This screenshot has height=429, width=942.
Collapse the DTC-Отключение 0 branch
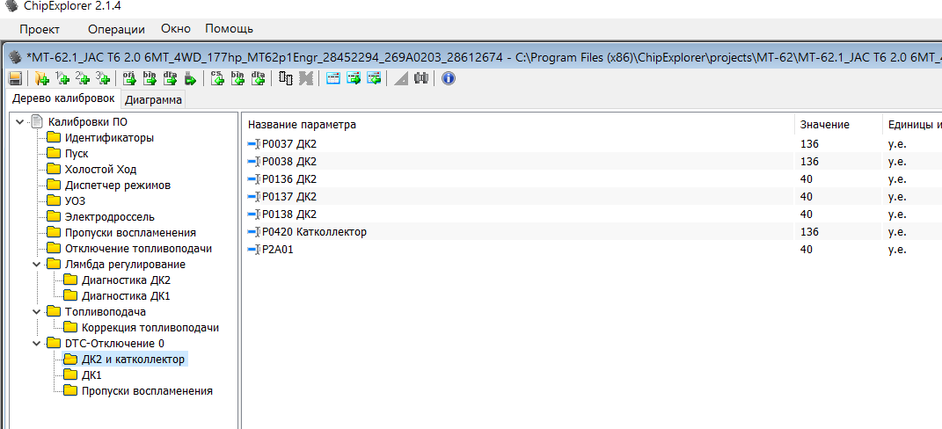36,344
